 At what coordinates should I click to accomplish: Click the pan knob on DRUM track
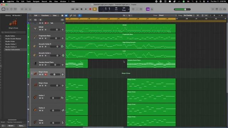pos(63,30)
